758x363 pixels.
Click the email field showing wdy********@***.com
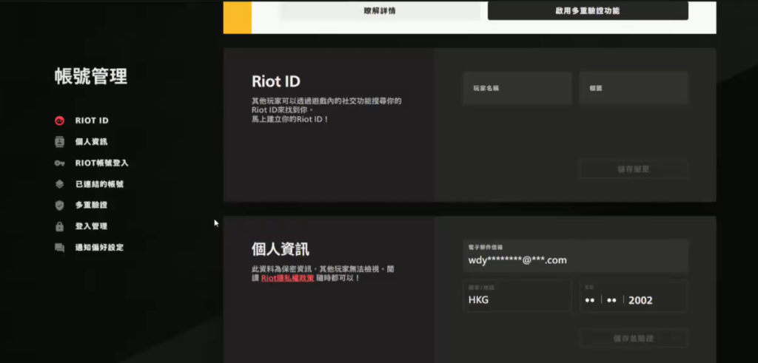[575, 256]
